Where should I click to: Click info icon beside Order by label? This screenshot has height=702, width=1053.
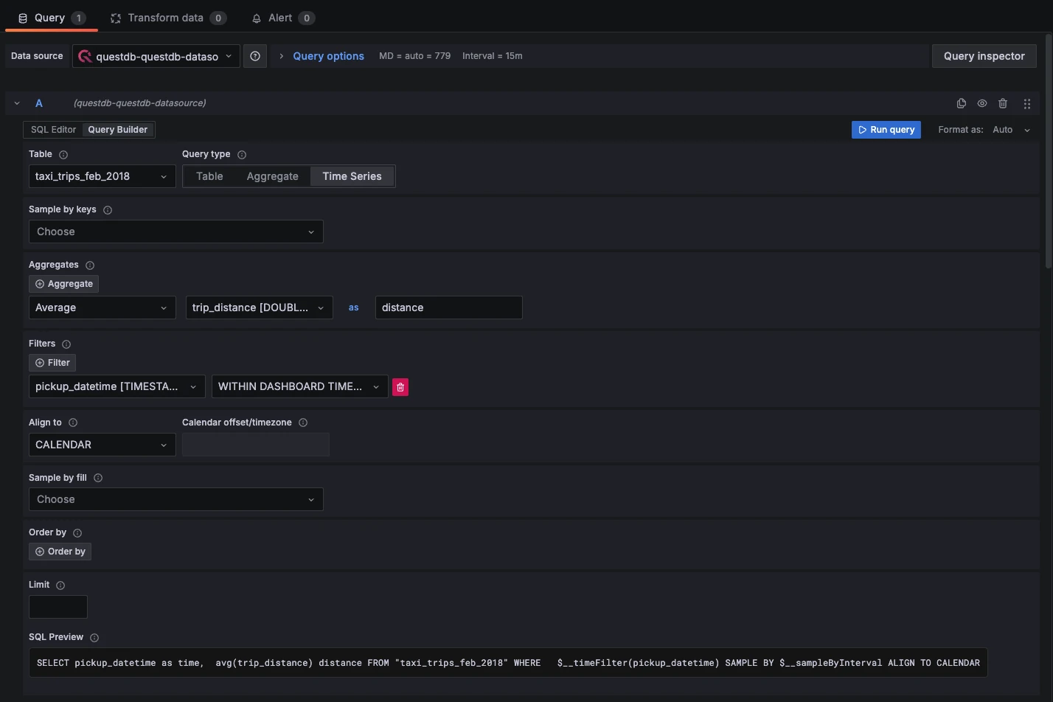(x=77, y=533)
